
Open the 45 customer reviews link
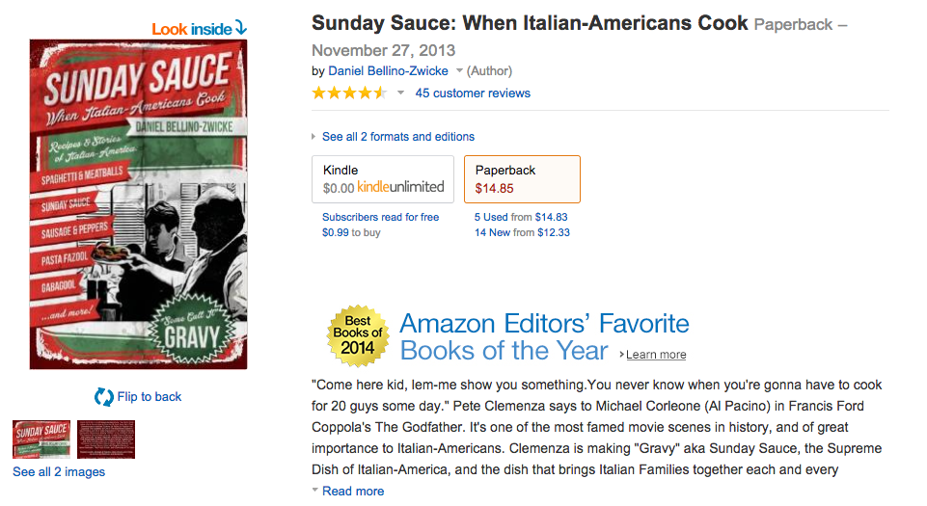click(473, 93)
